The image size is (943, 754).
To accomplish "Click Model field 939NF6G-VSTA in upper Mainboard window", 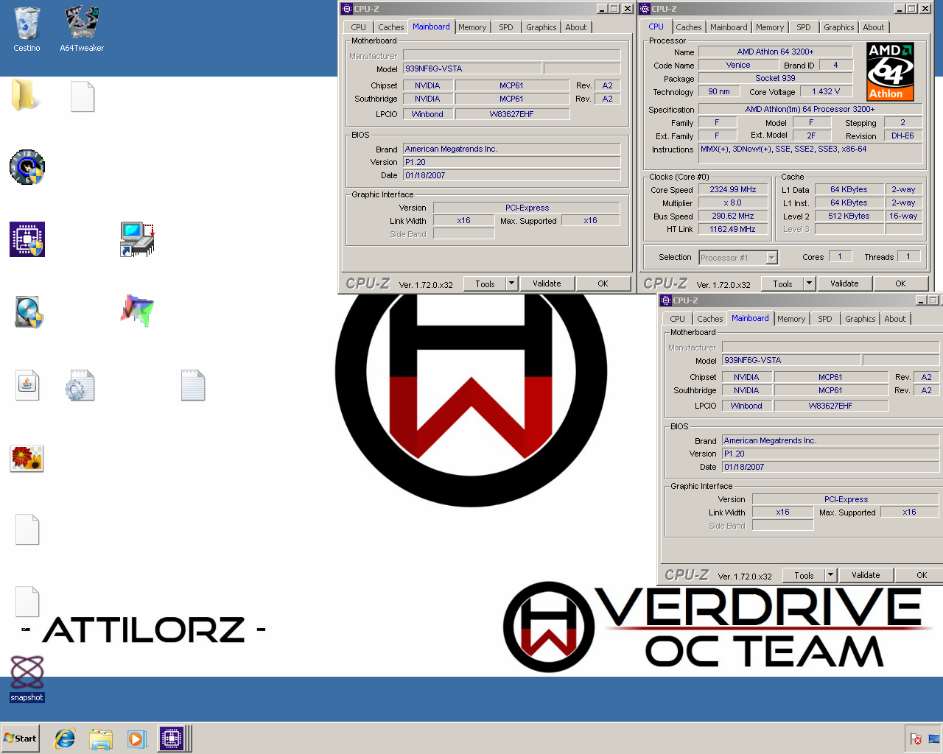I will click(472, 68).
